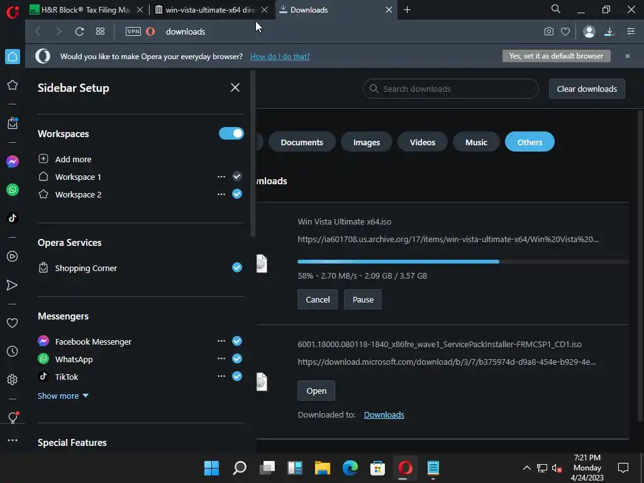Click the Win Vista download progress bar

click(x=463, y=262)
